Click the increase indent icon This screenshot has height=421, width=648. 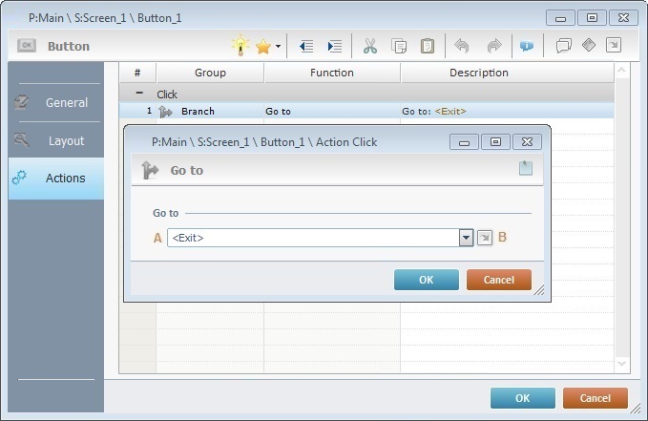334,46
